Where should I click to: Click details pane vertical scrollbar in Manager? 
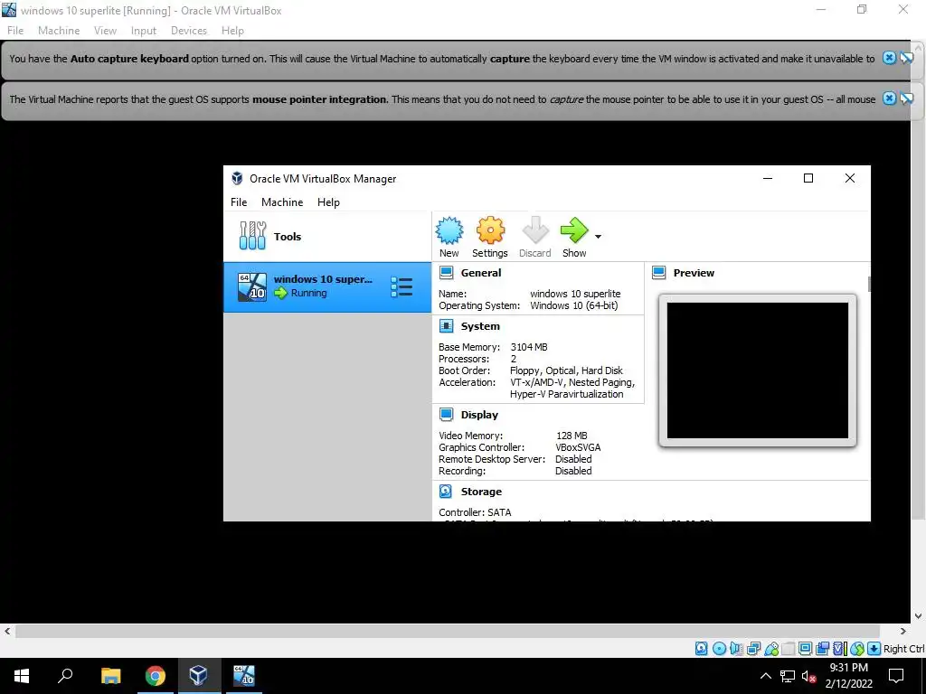pyautogui.click(x=869, y=284)
